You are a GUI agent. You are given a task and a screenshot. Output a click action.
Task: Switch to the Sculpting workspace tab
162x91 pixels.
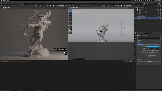pos(31,4)
